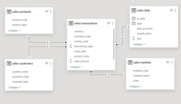Click the sales markets table icon
The image size is (181, 104).
click(x=130, y=63)
